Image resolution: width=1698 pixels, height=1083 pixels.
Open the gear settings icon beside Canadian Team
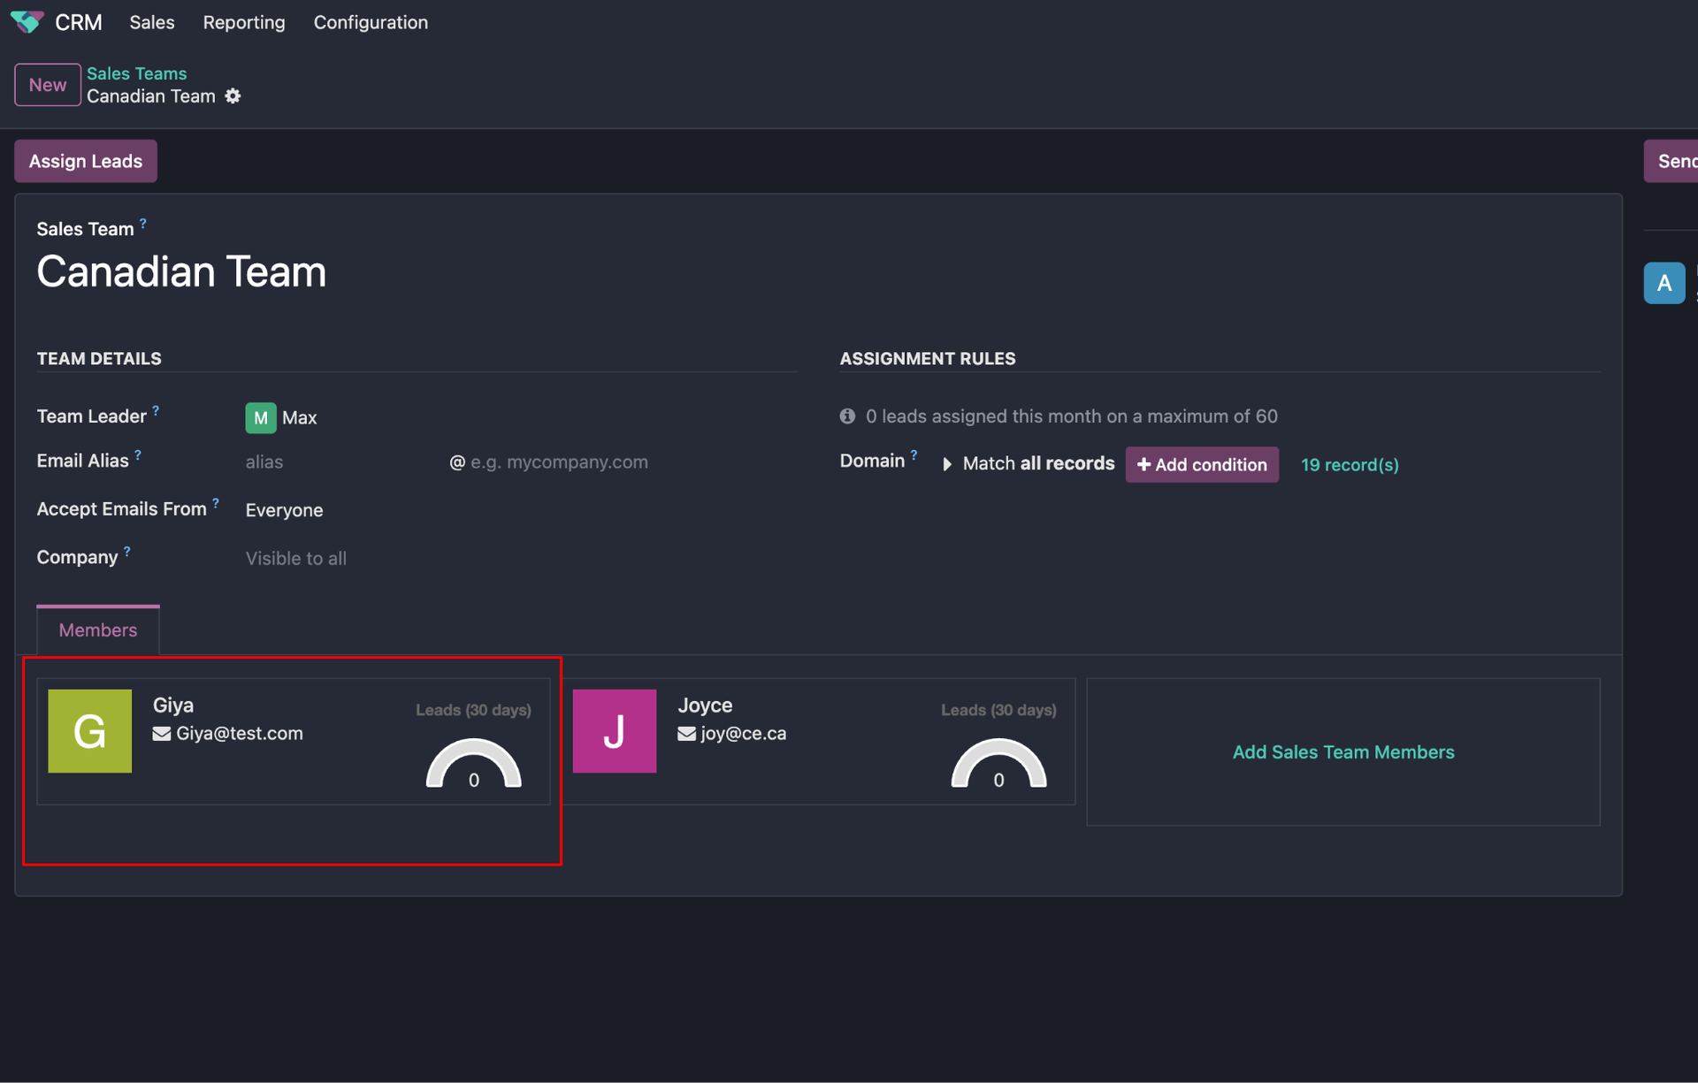[233, 96]
